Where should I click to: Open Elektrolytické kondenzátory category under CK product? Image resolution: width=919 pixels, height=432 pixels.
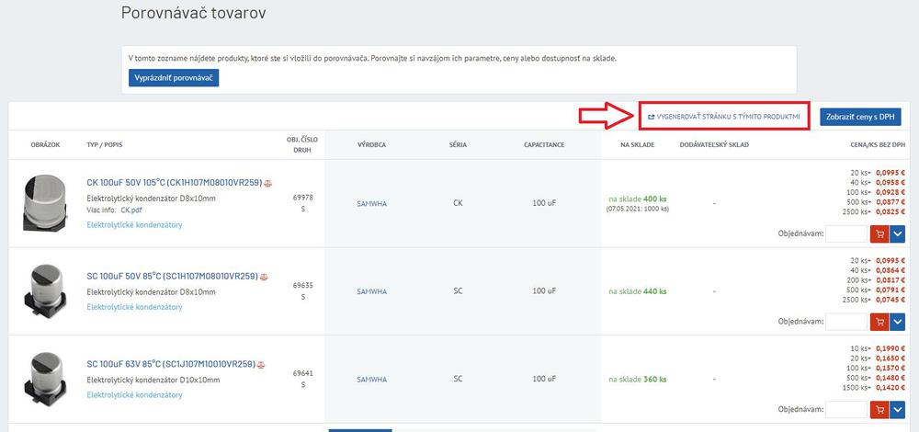pyautogui.click(x=134, y=225)
